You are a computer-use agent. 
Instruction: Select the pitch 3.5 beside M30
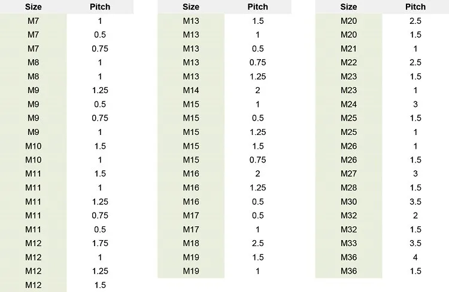click(x=415, y=201)
